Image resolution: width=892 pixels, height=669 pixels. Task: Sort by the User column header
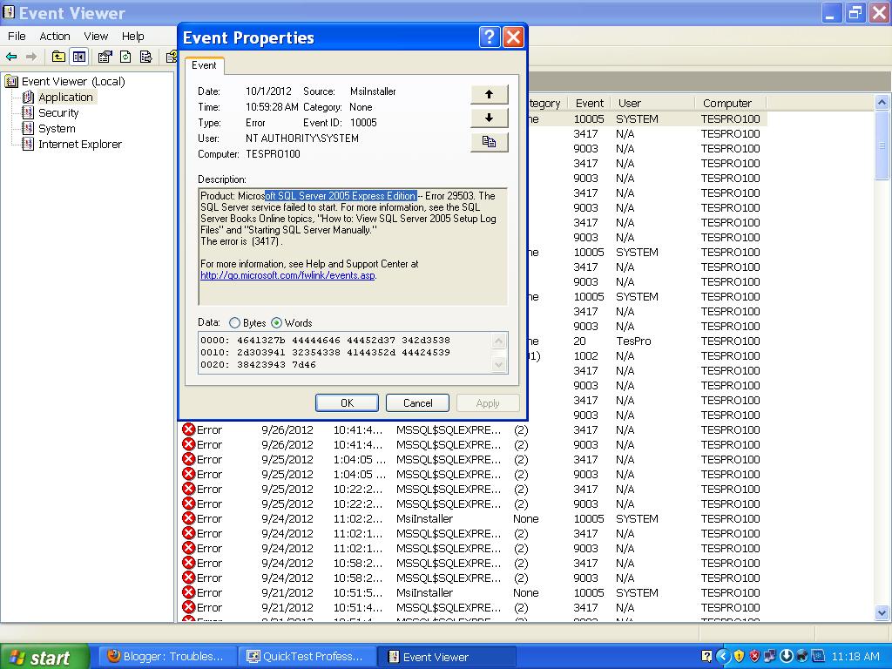(652, 103)
